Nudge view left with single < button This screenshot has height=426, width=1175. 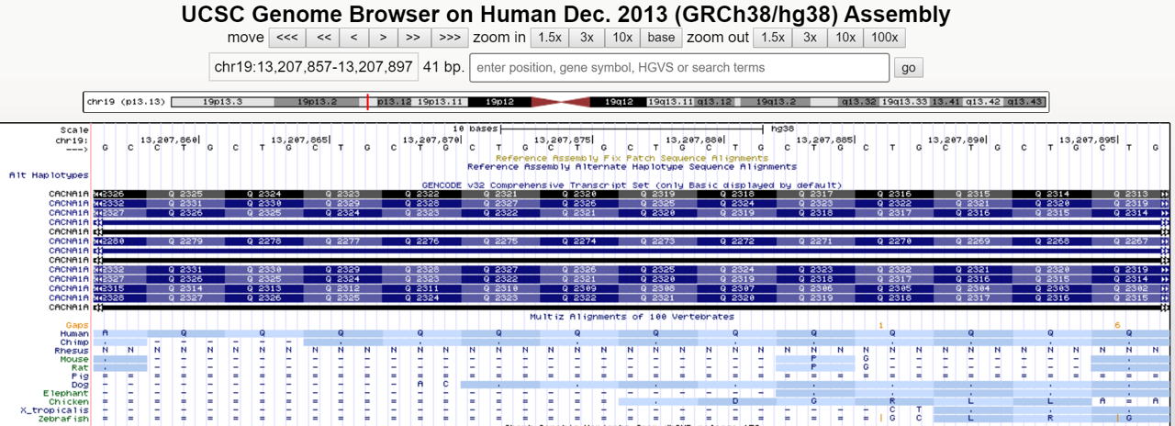[354, 38]
